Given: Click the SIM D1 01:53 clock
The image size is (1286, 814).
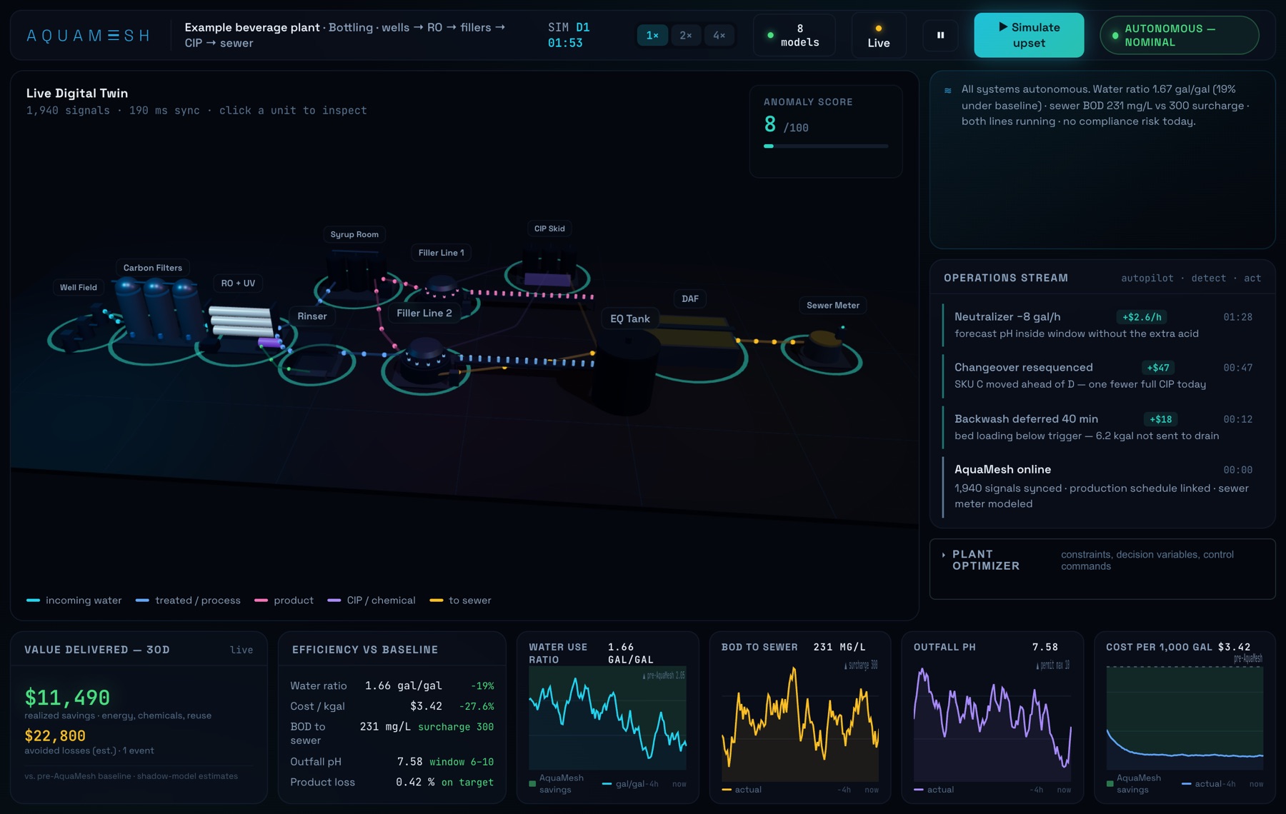Looking at the screenshot, I should 569,35.
